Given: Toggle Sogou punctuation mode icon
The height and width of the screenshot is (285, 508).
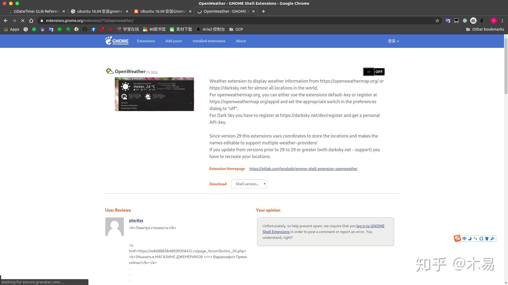Looking at the screenshot, I should pos(475,239).
